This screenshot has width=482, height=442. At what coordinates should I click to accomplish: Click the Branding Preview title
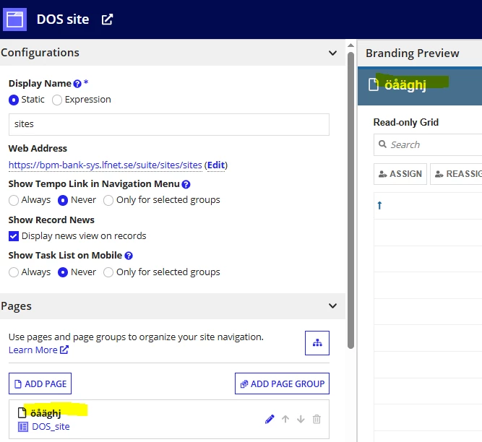pos(412,53)
